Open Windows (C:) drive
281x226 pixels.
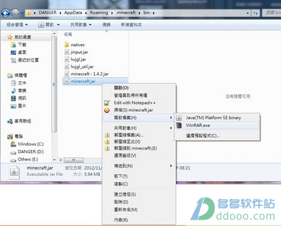pos(27,144)
